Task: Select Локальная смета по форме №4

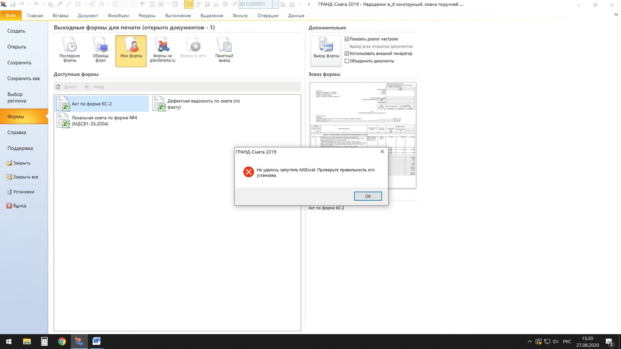Action: [x=102, y=120]
